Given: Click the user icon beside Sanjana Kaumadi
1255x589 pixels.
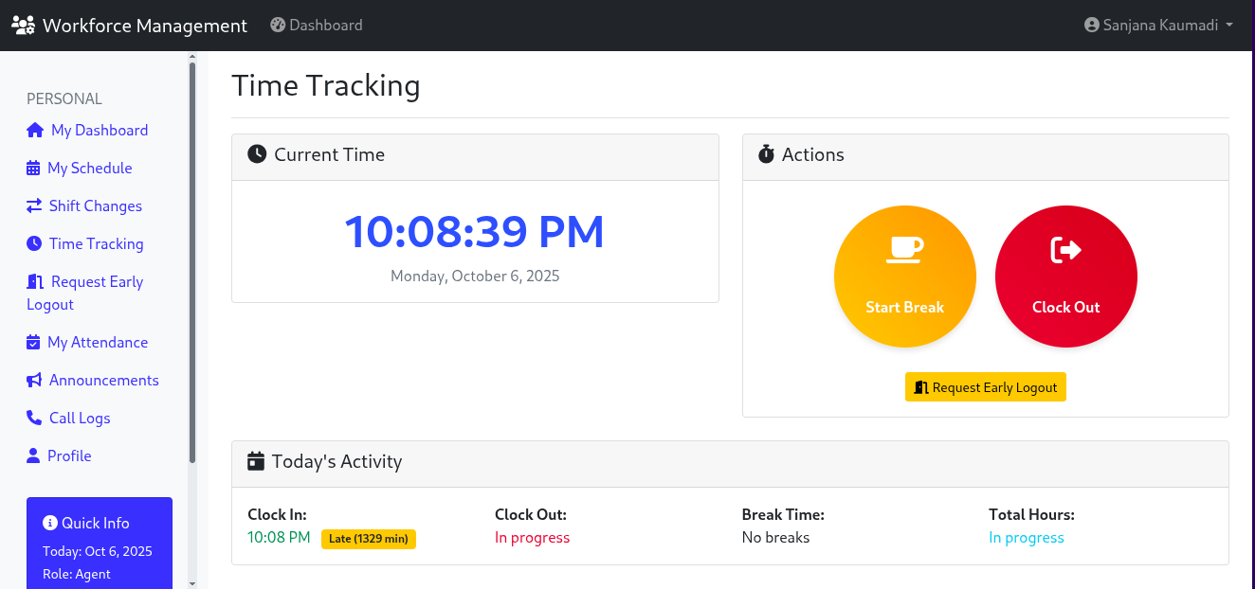Looking at the screenshot, I should pos(1090,25).
